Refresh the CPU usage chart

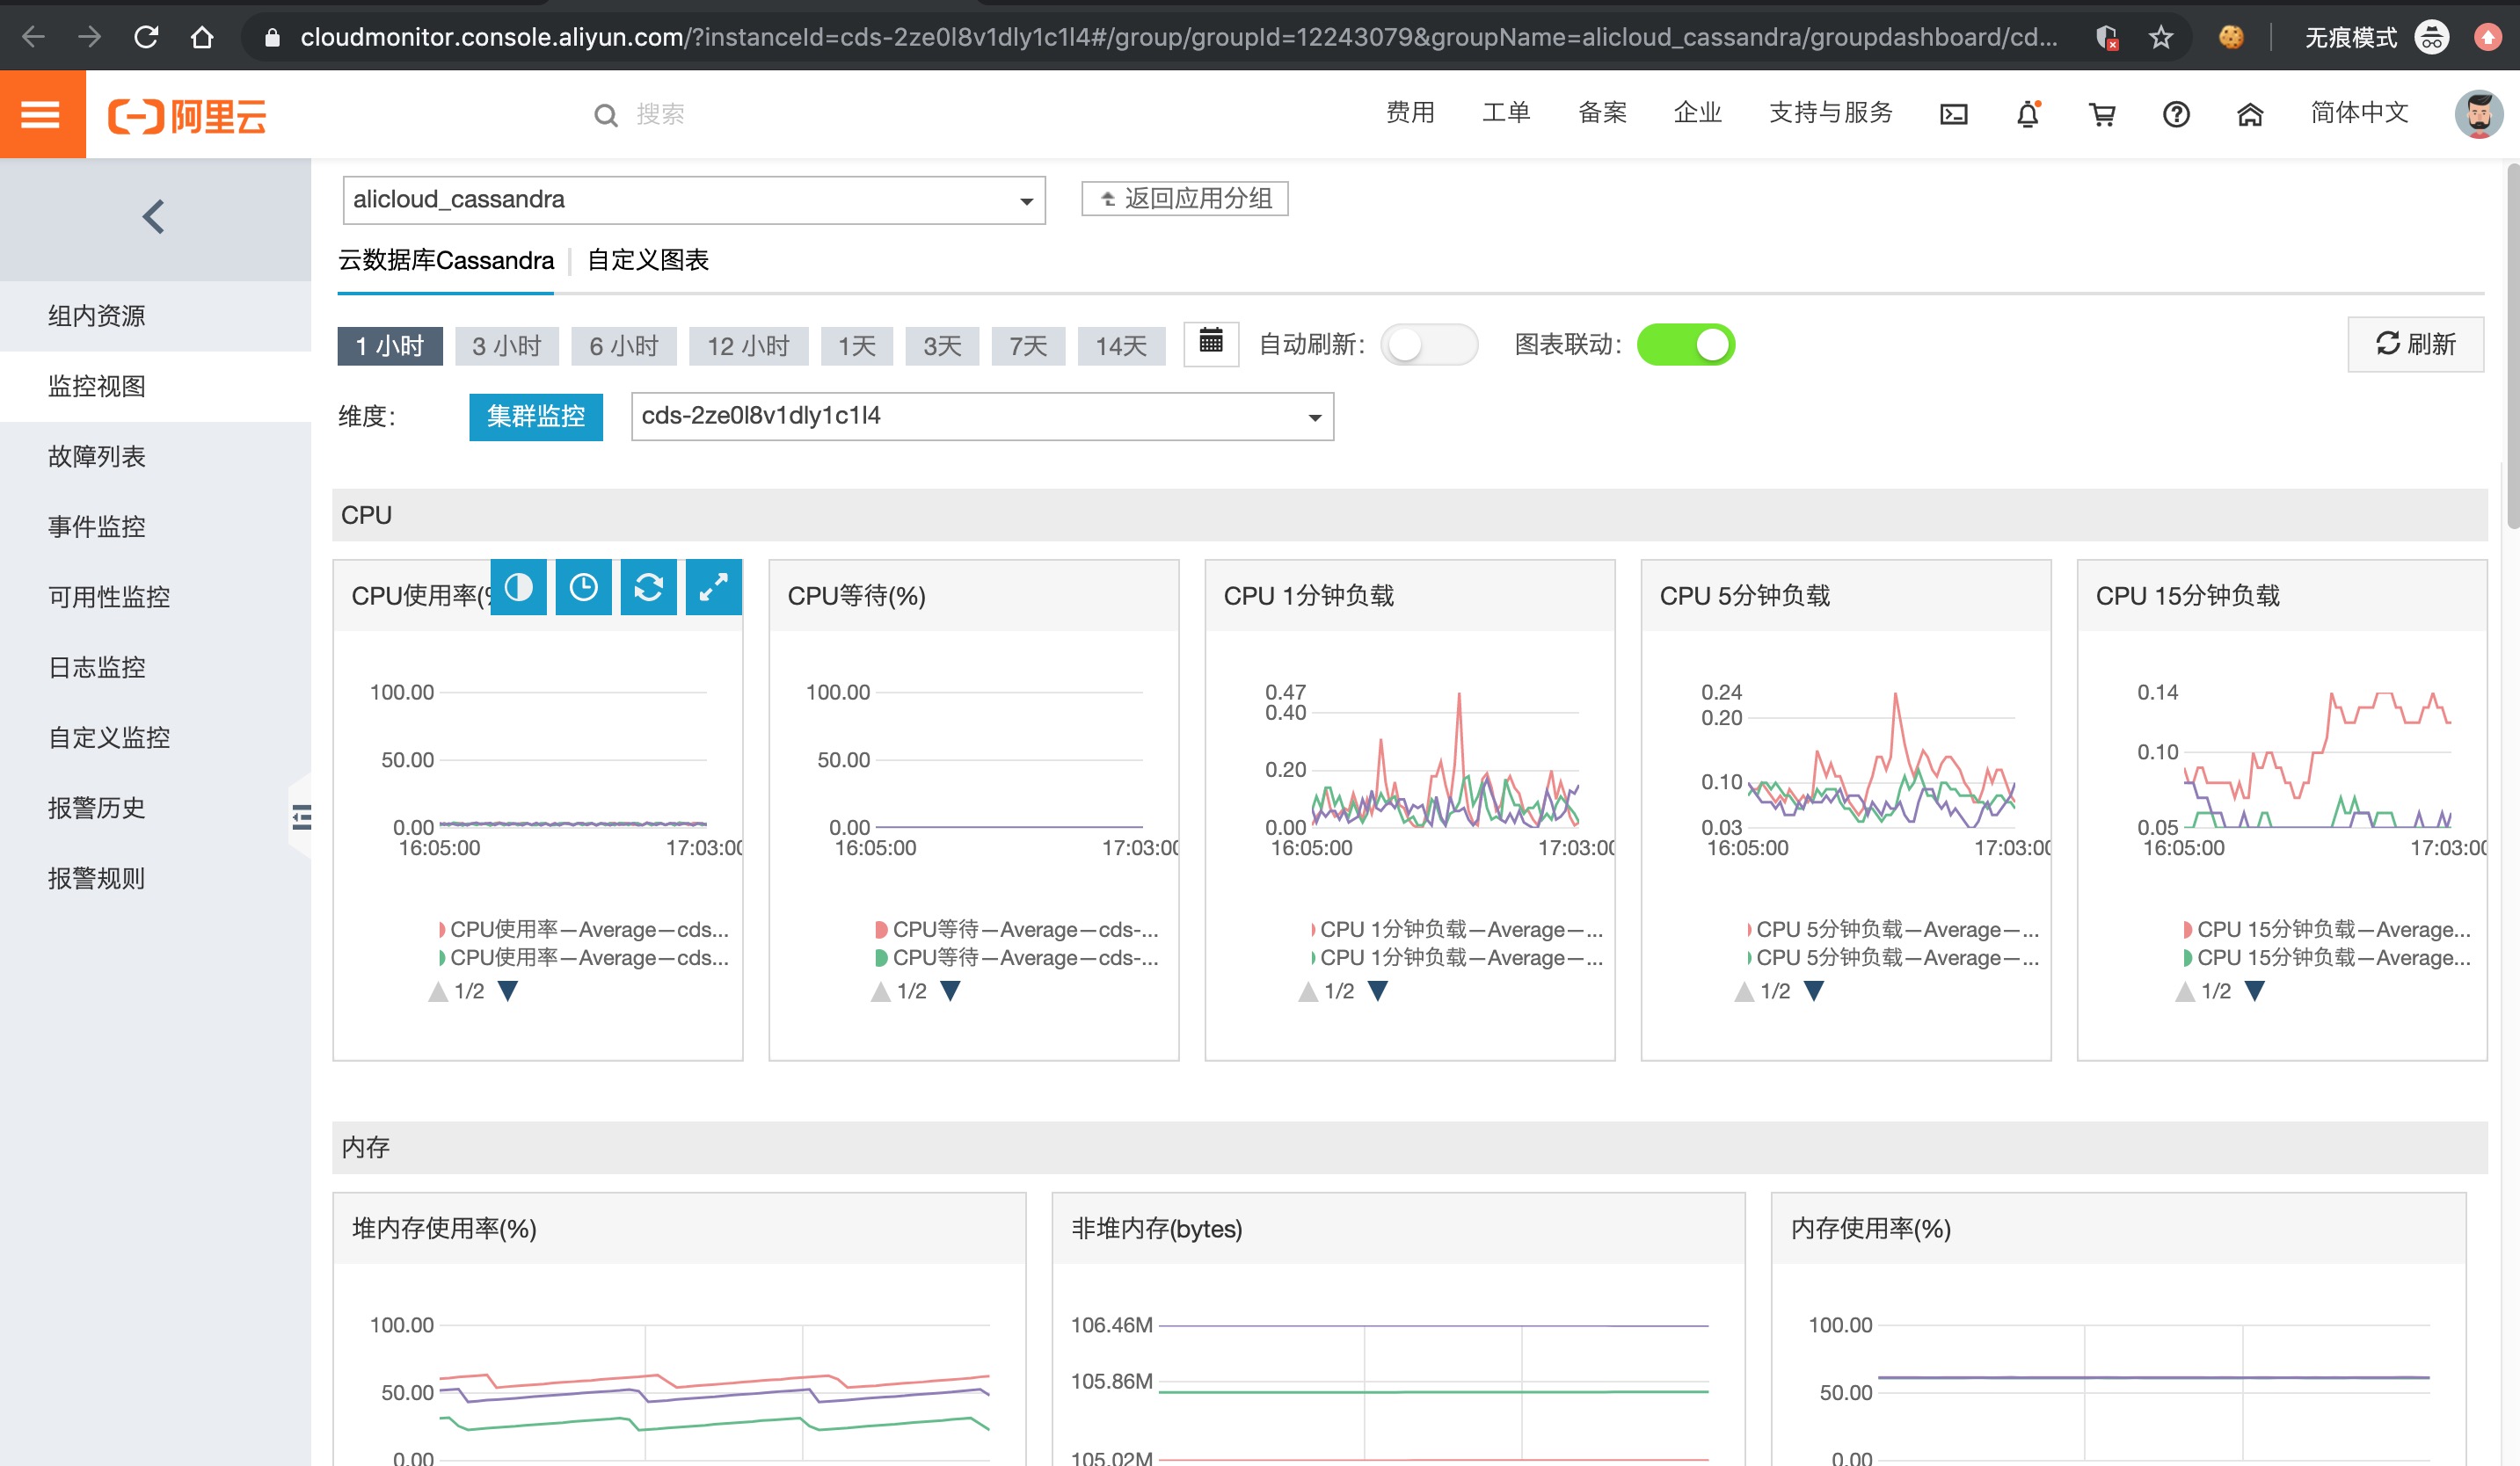pyautogui.click(x=648, y=586)
